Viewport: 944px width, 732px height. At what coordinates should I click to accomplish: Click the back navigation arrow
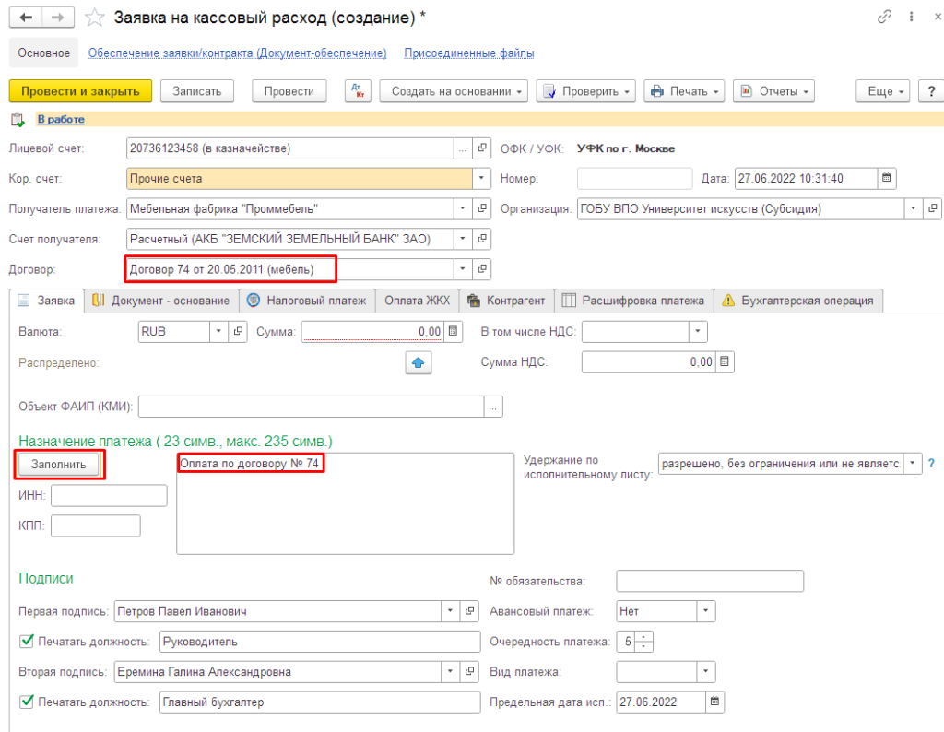[26, 18]
